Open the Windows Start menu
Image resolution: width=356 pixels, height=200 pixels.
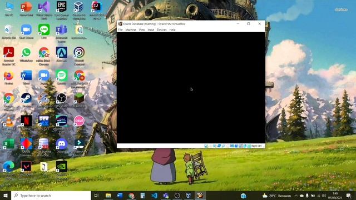(x=6, y=196)
